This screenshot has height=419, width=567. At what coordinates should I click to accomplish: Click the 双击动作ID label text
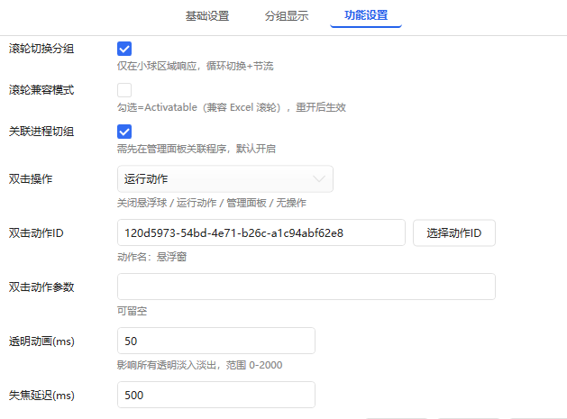(36, 233)
